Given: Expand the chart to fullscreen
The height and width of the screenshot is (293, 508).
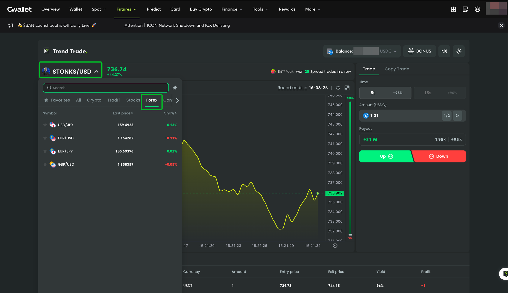Looking at the screenshot, I should 347,88.
